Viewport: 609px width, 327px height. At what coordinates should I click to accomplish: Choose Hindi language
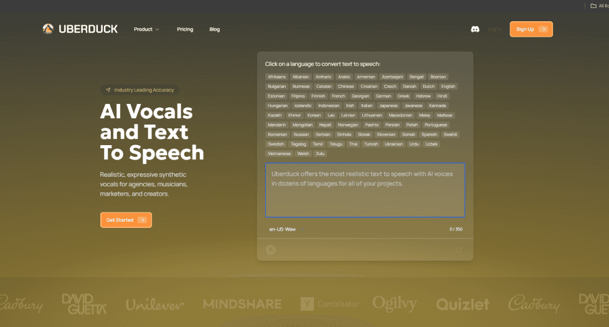pyautogui.click(x=442, y=96)
